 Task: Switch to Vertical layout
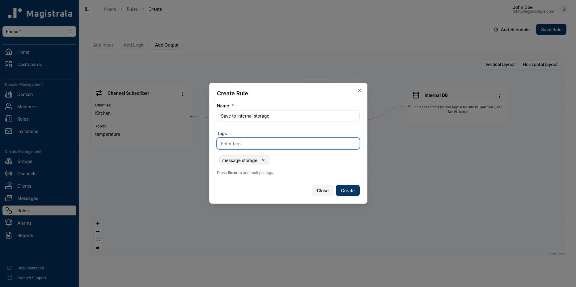click(500, 64)
